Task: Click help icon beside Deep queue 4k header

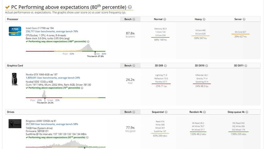Action: click(247, 112)
